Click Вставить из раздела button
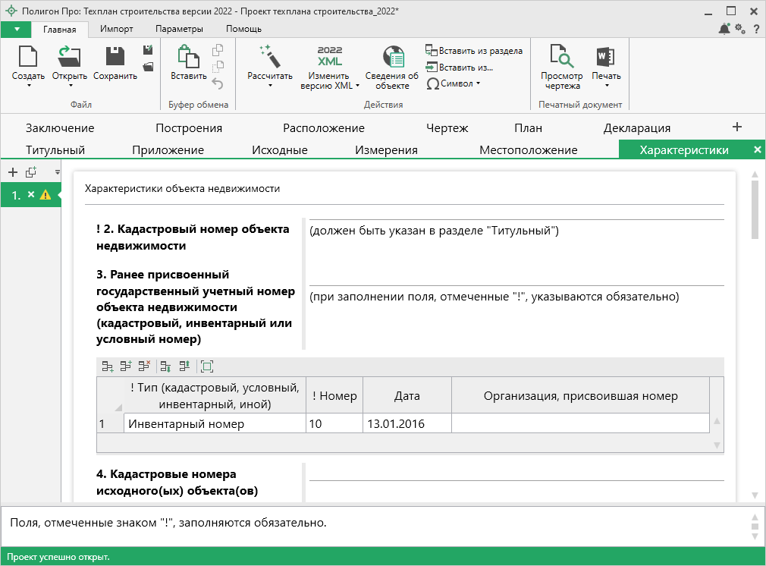This screenshot has width=766, height=566. tap(474, 51)
